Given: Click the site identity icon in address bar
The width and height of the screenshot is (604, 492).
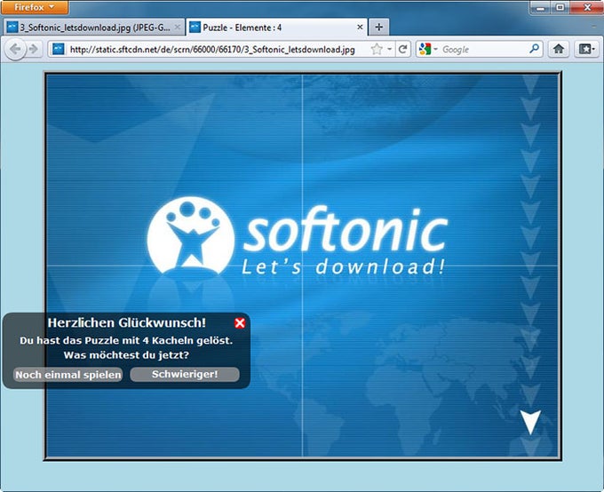Looking at the screenshot, I should pyautogui.click(x=58, y=50).
